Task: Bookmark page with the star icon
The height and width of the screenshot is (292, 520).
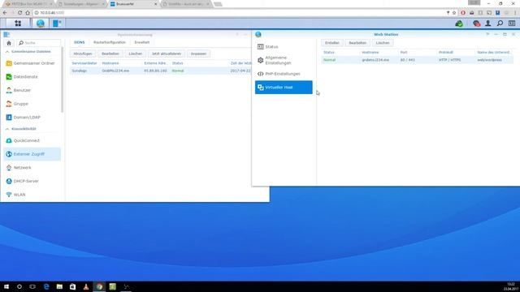Action: (x=454, y=13)
